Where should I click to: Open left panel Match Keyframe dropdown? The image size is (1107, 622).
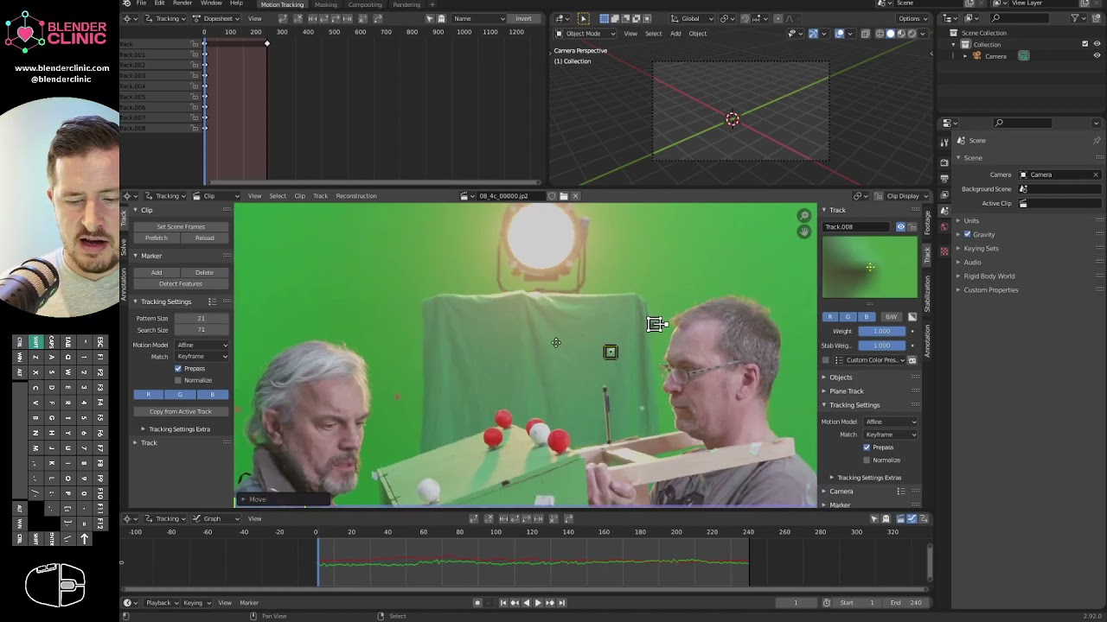[202, 357]
